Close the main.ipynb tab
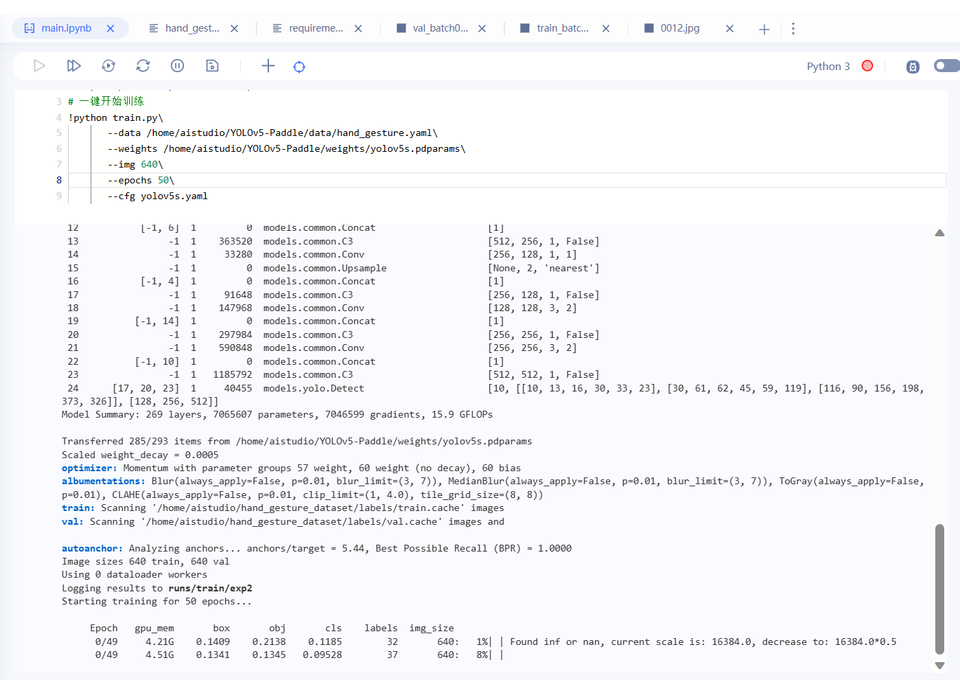The width and height of the screenshot is (960, 680). click(x=110, y=28)
